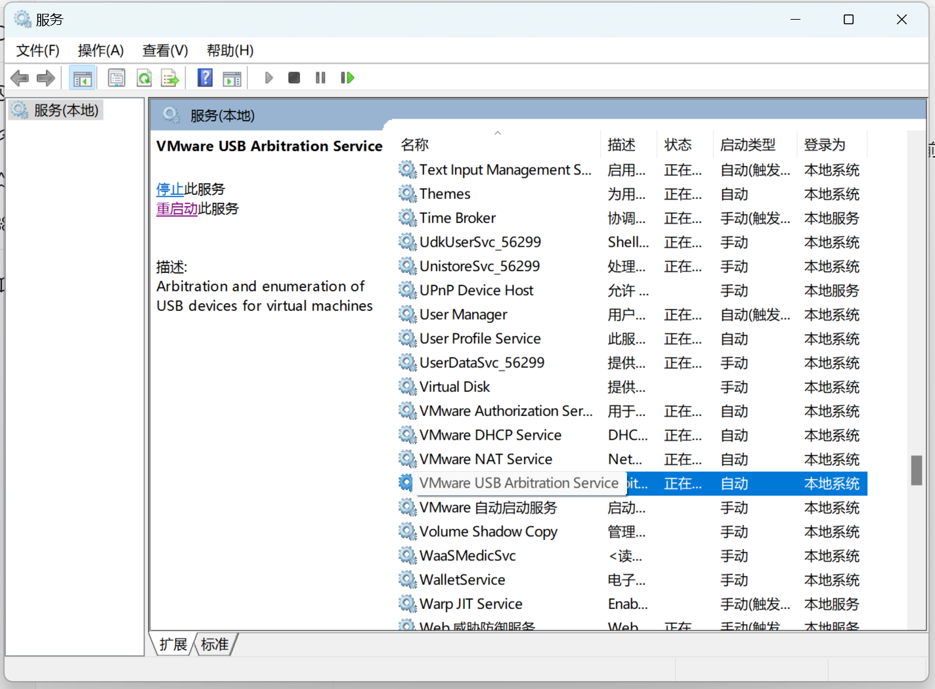Pause service using the pause icon
This screenshot has width=935, height=689.
pyautogui.click(x=320, y=78)
